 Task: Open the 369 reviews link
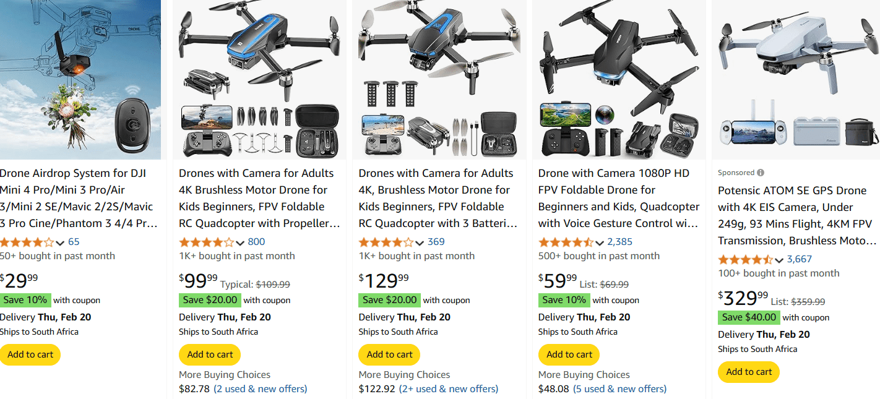coord(436,241)
